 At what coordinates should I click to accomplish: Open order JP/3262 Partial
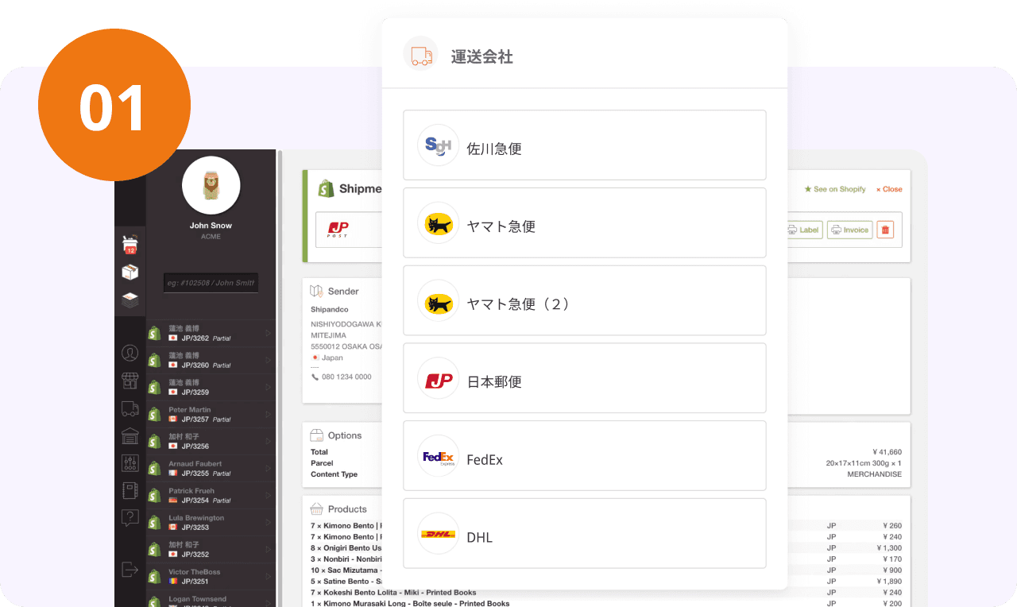(x=211, y=333)
